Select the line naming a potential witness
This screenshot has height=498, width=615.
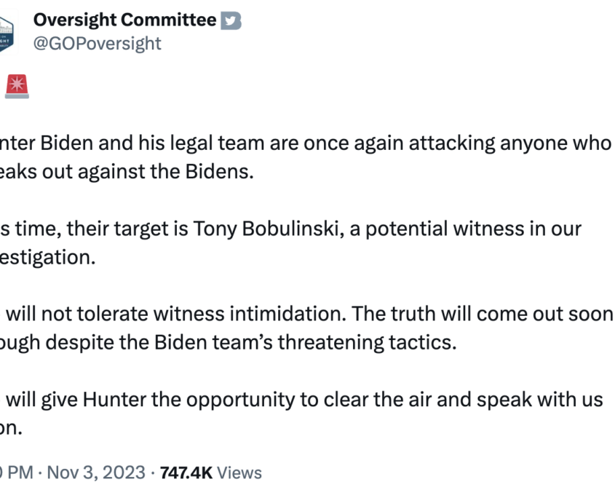[x=290, y=229]
